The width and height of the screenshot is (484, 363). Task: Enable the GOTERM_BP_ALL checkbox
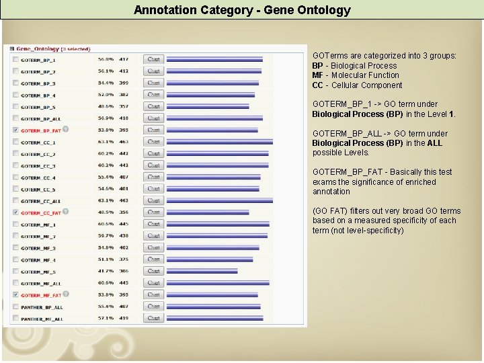point(15,118)
